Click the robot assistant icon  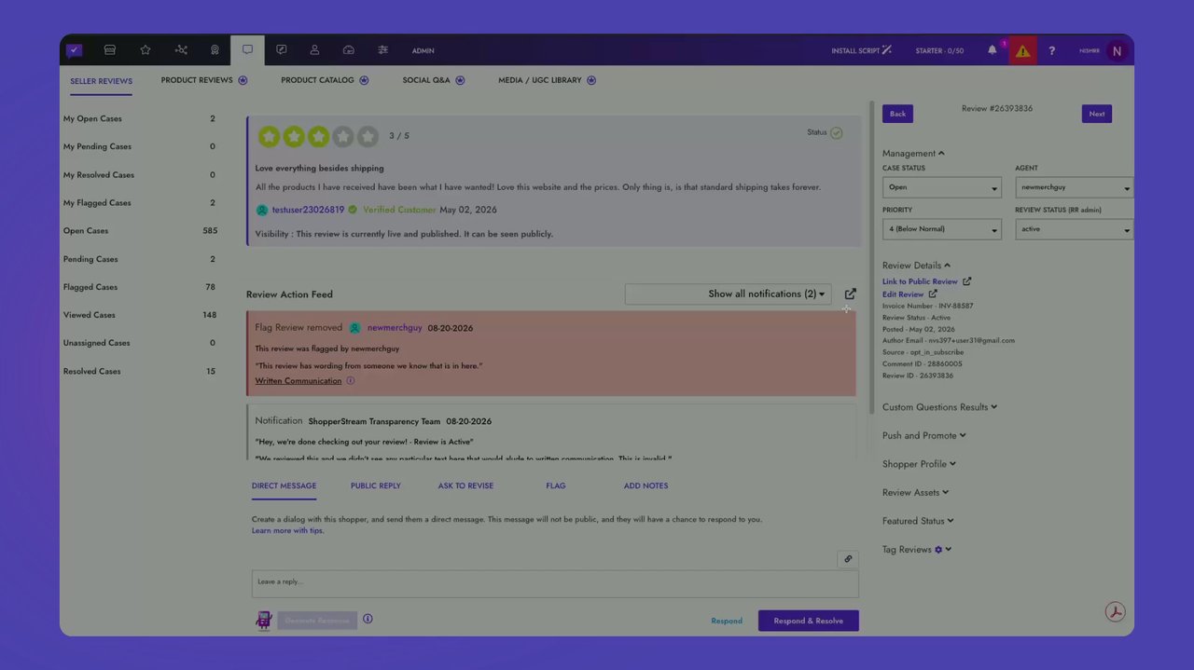point(263,621)
